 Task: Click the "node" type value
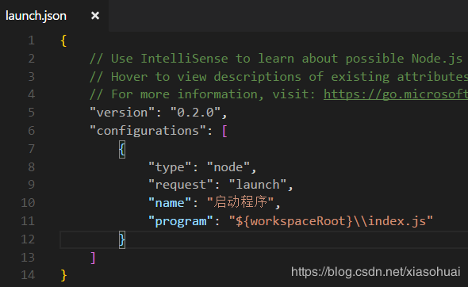pos(228,167)
